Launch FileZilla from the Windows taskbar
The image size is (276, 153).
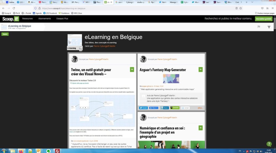[57, 151]
